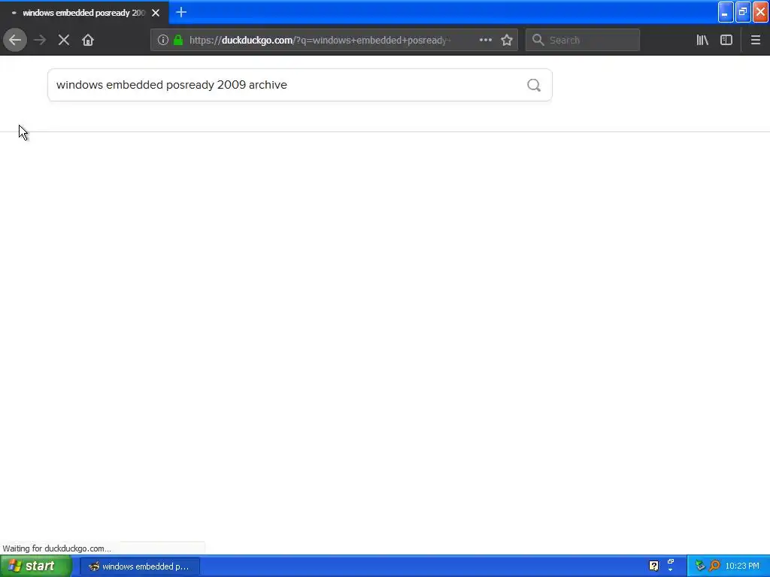Image resolution: width=770 pixels, height=577 pixels.
Task: Click the network tray icon near clock
Action: [x=700, y=566]
